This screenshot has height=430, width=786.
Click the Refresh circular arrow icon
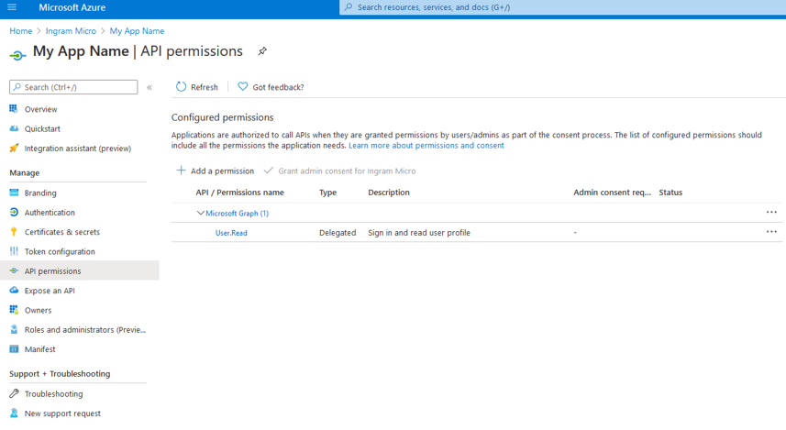[181, 87]
